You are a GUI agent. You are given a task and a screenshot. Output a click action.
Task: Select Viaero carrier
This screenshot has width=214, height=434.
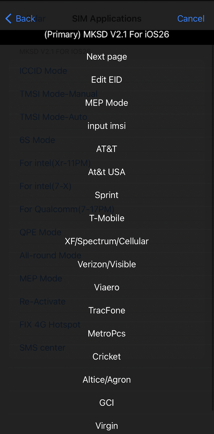tap(107, 287)
